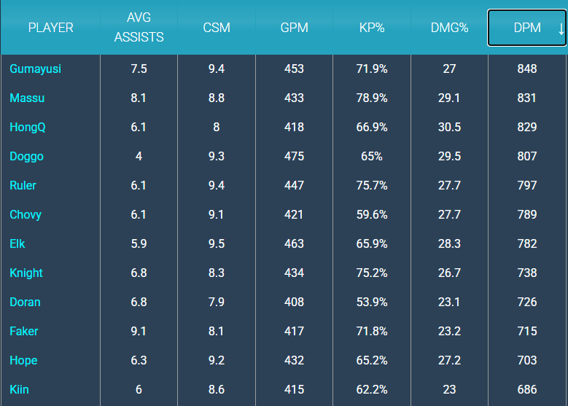This screenshot has height=406, width=568.
Task: Click the Doran player name
Action: [26, 302]
